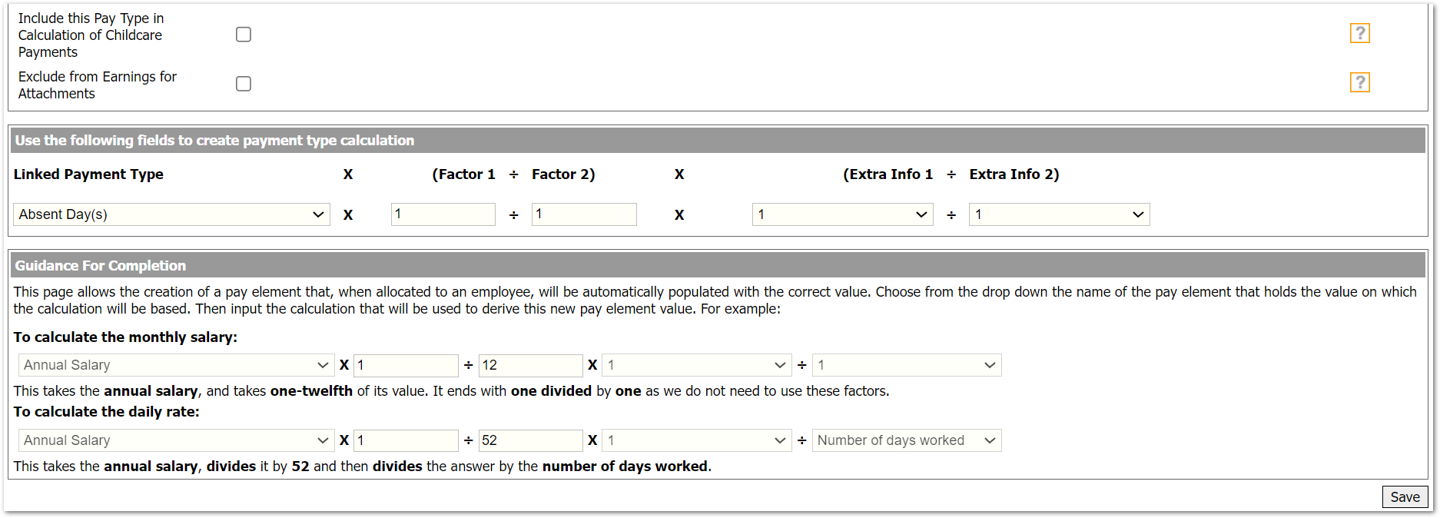Click help icon for Childcare Payments option

(1359, 33)
